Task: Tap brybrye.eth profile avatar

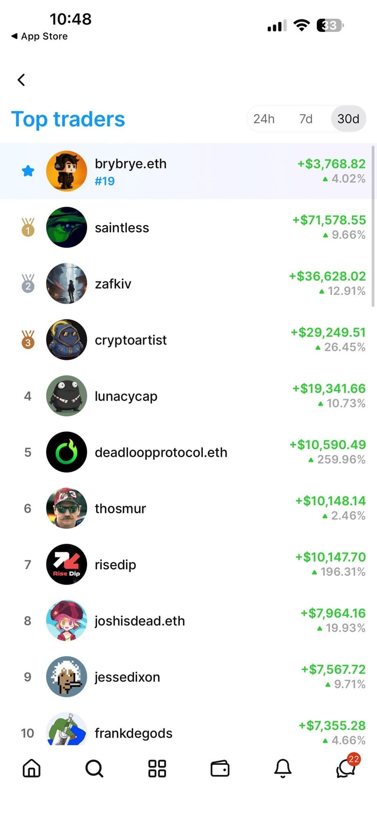Action: point(67,171)
